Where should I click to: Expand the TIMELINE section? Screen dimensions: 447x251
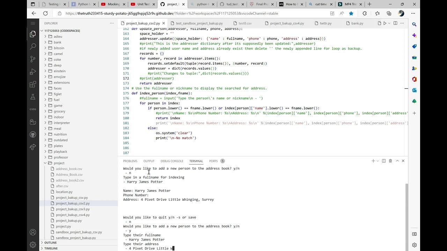78,248
